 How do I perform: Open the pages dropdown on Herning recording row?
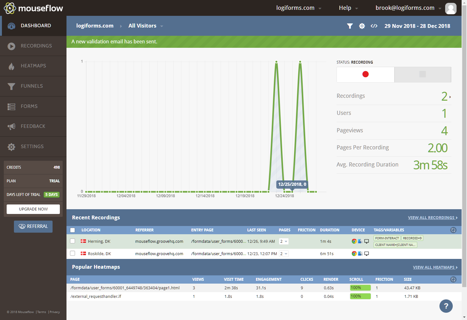click(283, 241)
